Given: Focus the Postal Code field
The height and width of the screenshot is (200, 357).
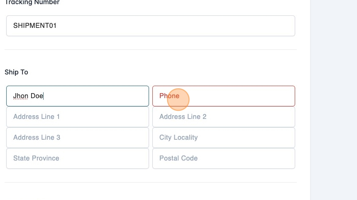Looking at the screenshot, I should point(224,158).
